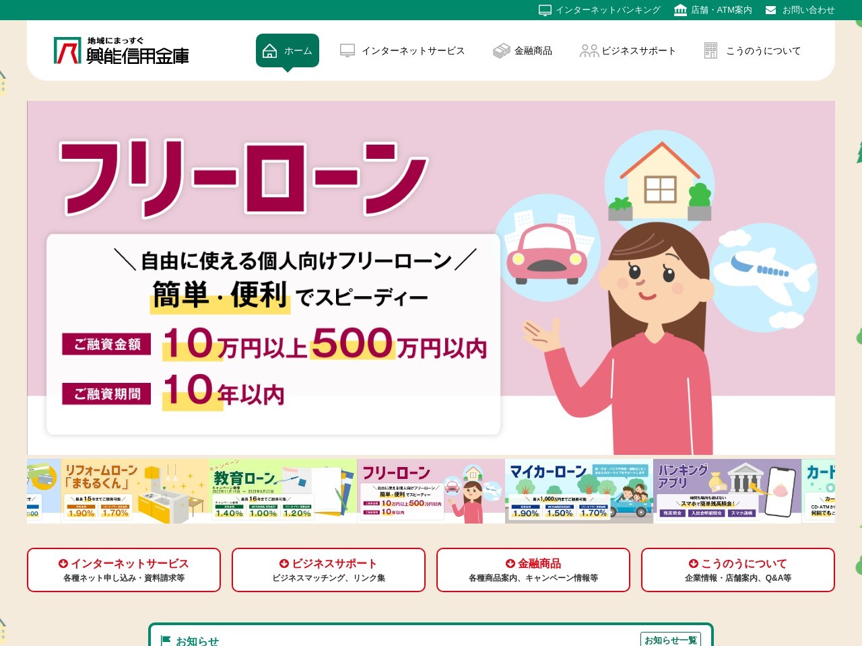
Task: Expand the ビジネスサポート section button
Action: (x=329, y=570)
